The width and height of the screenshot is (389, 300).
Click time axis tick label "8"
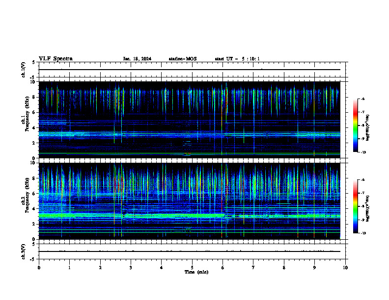pos(284,268)
